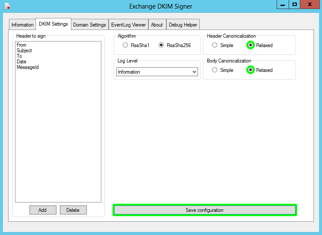The width and height of the screenshot is (322, 235).
Task: Select Subject in Header to sign list
Action: click(24, 51)
